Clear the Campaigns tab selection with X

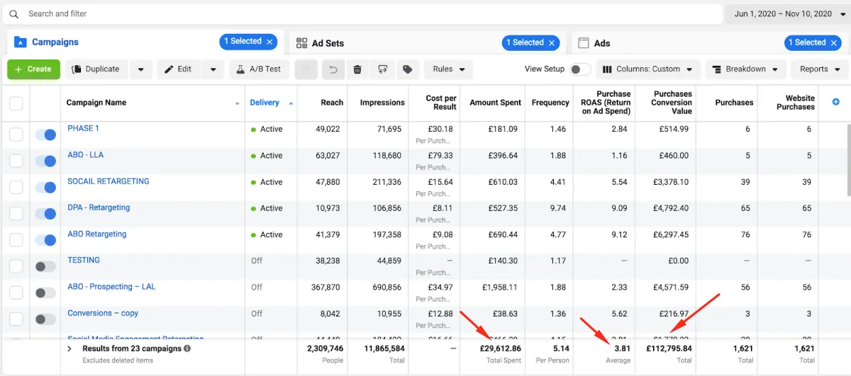coord(269,42)
